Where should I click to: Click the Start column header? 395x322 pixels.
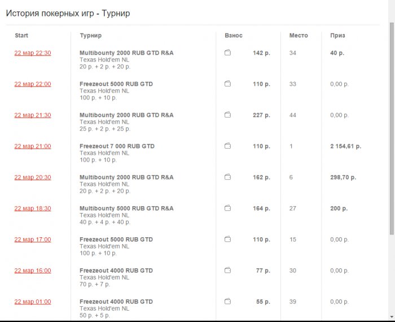coord(21,36)
